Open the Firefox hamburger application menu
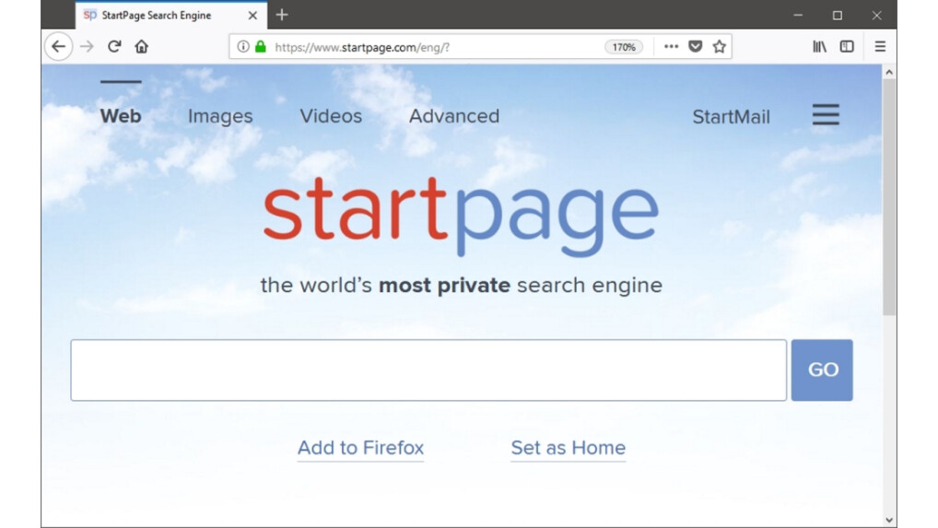 coord(880,47)
